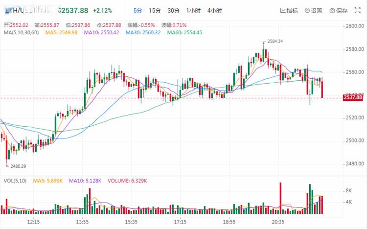Choose the 4小时 timeframe
The width and height of the screenshot is (367, 229).
pyautogui.click(x=215, y=11)
